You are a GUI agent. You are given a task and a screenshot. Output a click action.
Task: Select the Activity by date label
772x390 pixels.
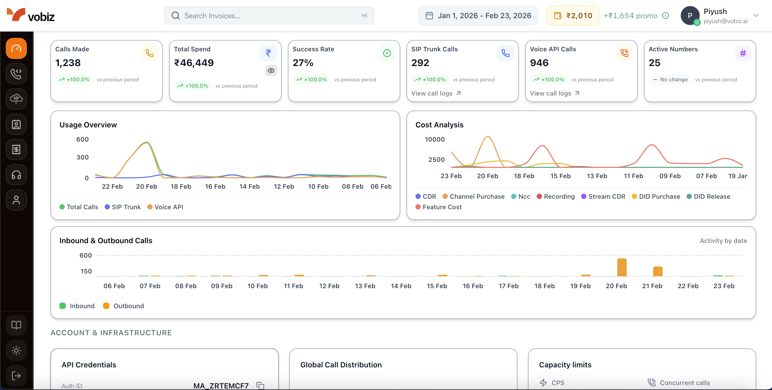click(x=723, y=241)
